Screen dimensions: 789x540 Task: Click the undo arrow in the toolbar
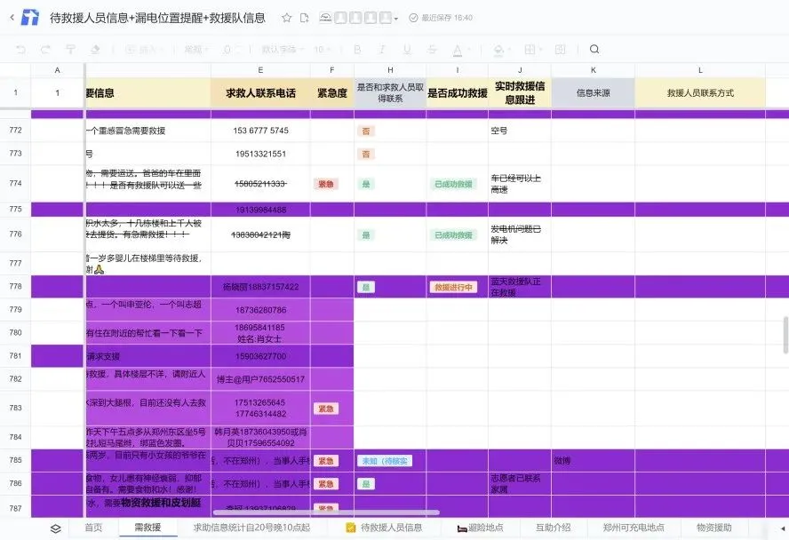(x=20, y=49)
